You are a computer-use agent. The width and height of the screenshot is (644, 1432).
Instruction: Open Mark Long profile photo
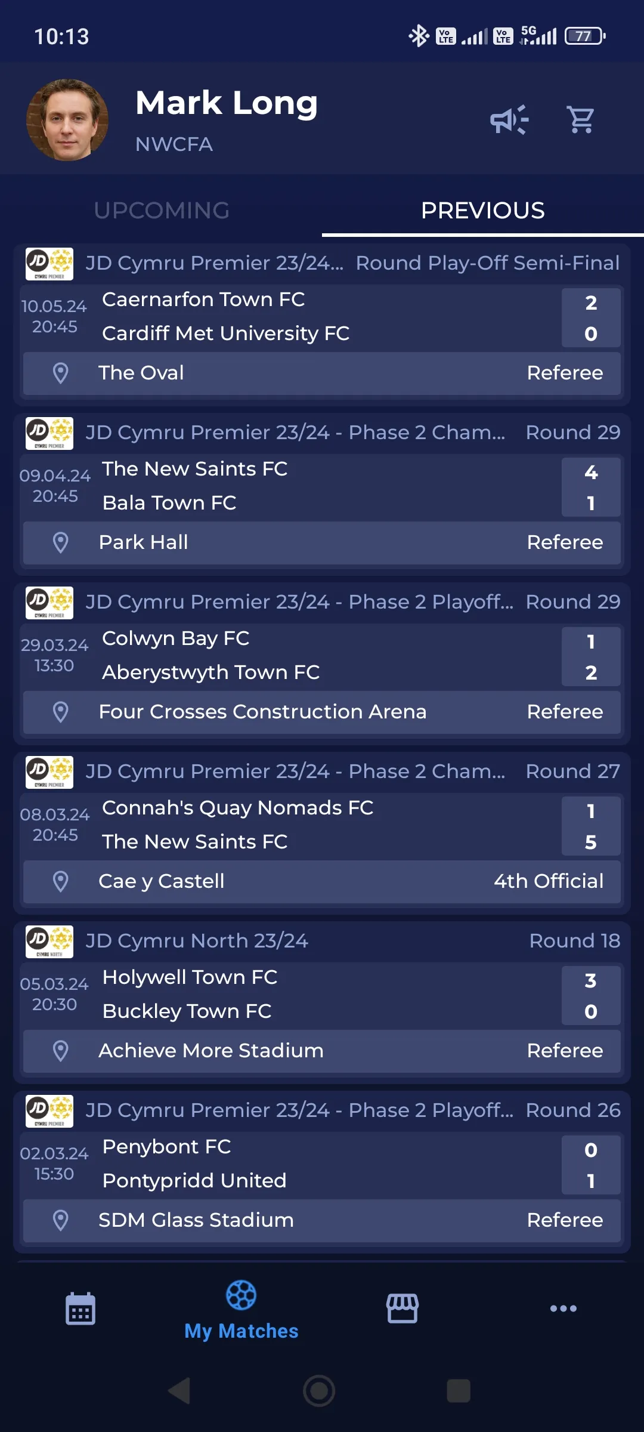[x=67, y=120]
